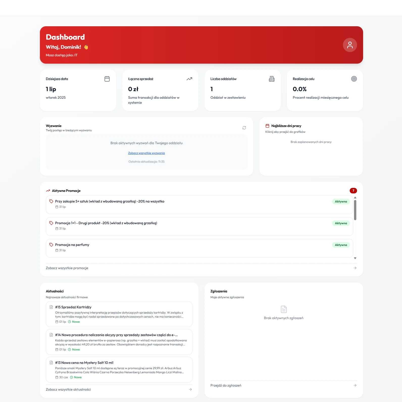Open the Najbliższe dni pracy schedule heading
Image resolution: width=402 pixels, height=402 pixels.
(286, 126)
